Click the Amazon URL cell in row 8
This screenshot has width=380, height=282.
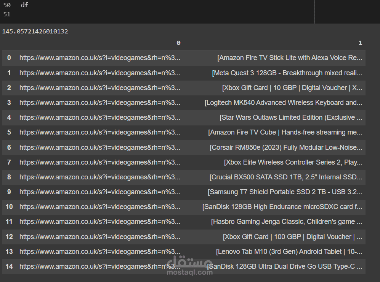coord(100,177)
